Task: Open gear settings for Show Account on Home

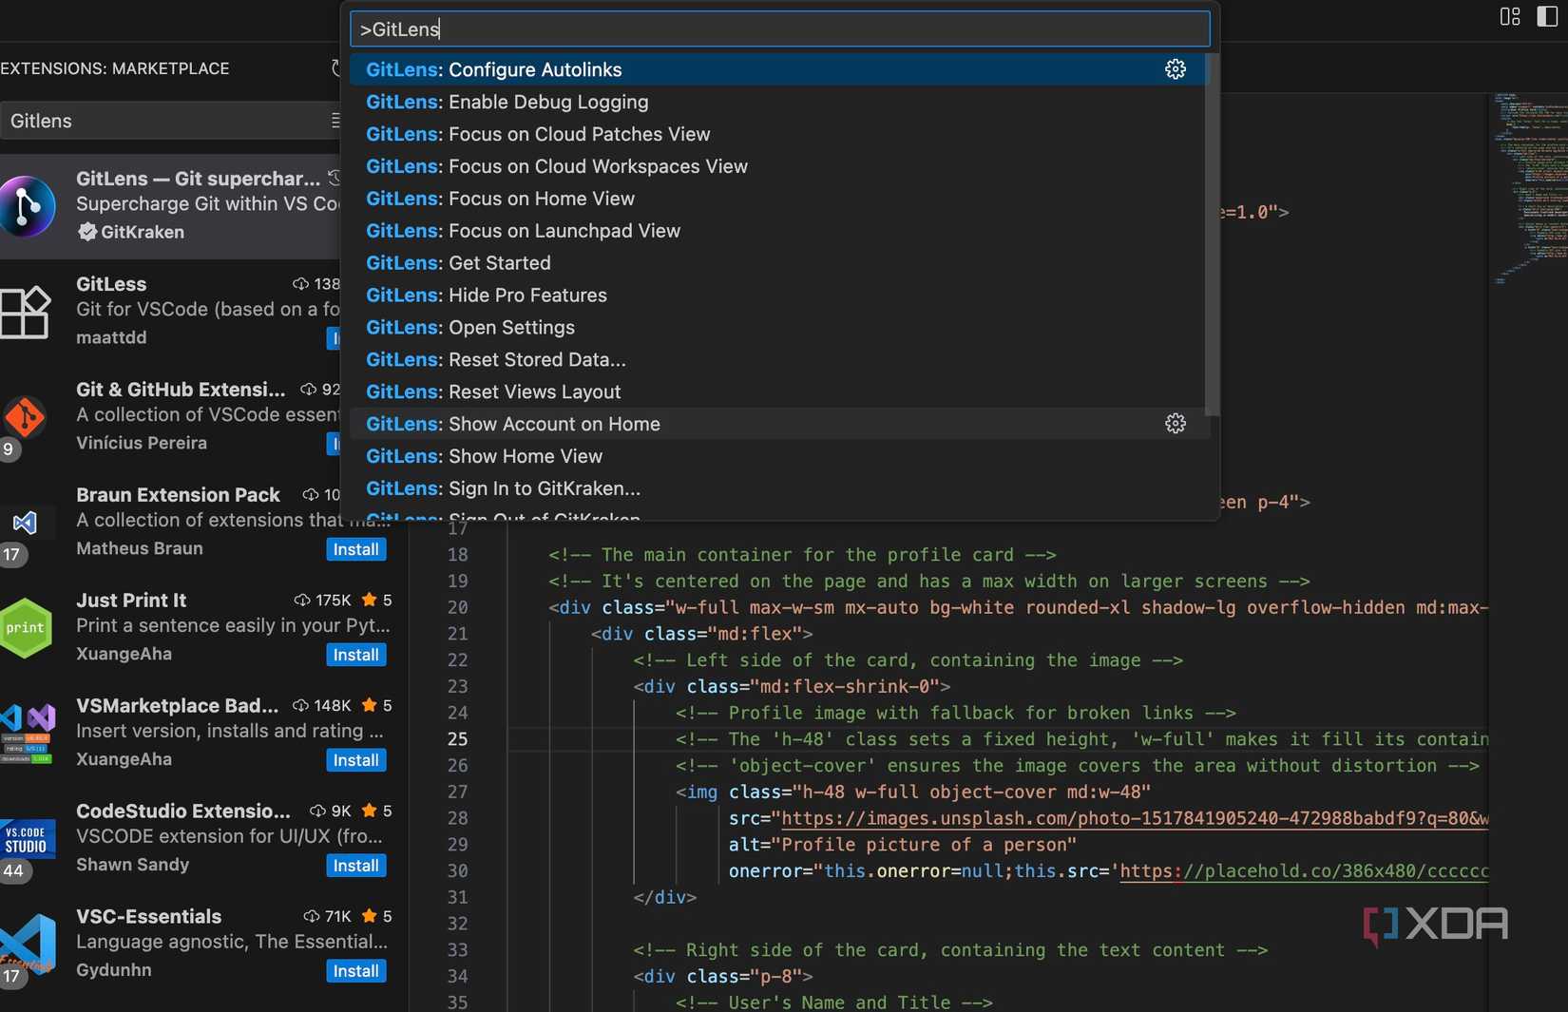Action: pyautogui.click(x=1176, y=424)
